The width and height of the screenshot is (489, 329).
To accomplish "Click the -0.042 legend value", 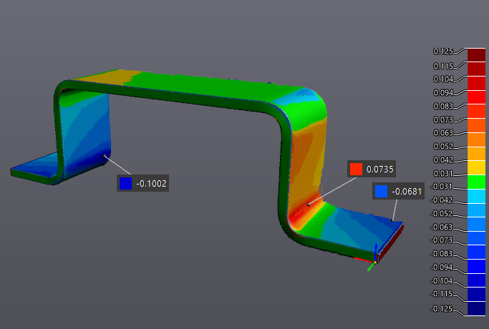I will click(x=442, y=200).
